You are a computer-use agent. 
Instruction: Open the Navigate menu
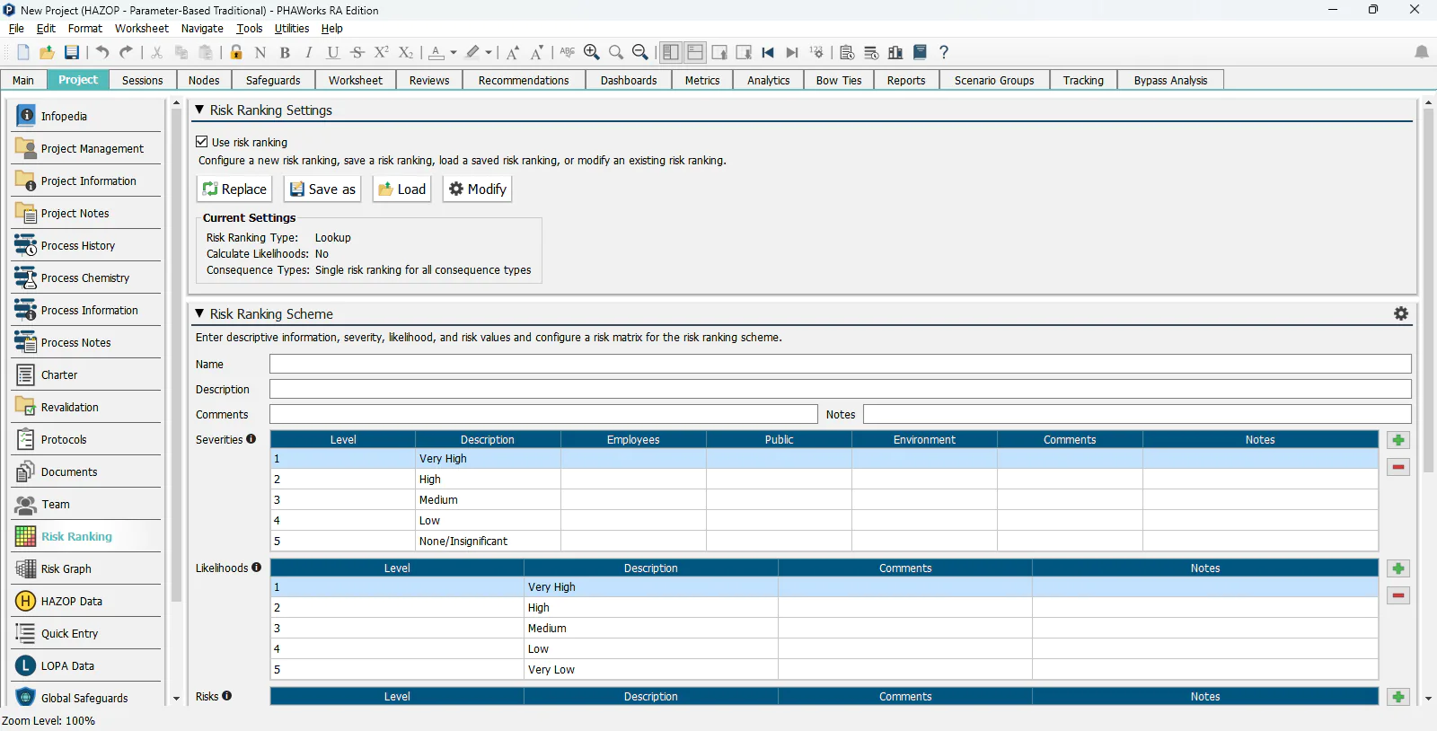pos(202,29)
